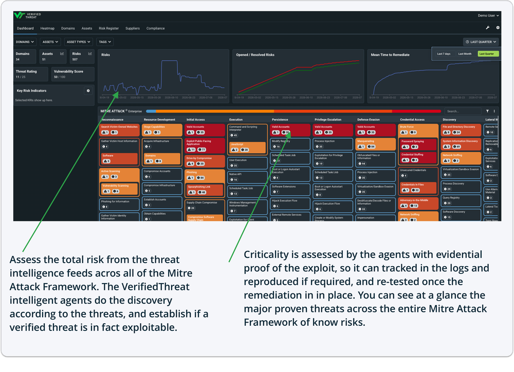Image resolution: width=514 pixels, height=372 pixels.
Task: Click the Risks line chart
Action: pyautogui.click(x=163, y=77)
